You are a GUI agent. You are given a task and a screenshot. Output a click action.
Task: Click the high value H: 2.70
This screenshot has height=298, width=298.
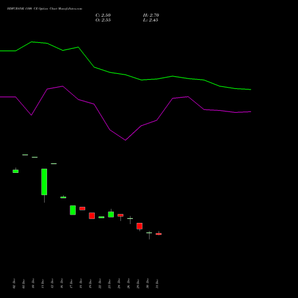pyautogui.click(x=151, y=15)
